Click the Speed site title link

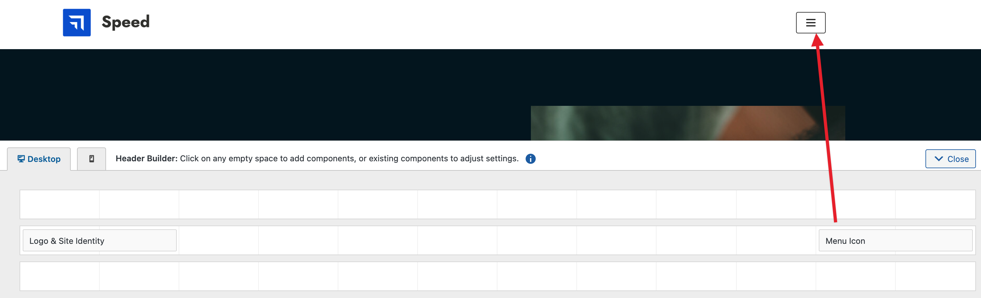pyautogui.click(x=125, y=22)
